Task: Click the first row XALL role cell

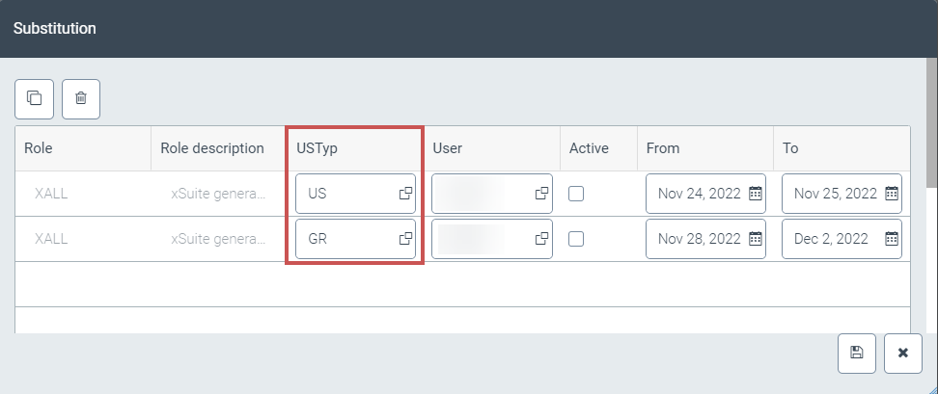Action: pyautogui.click(x=51, y=194)
